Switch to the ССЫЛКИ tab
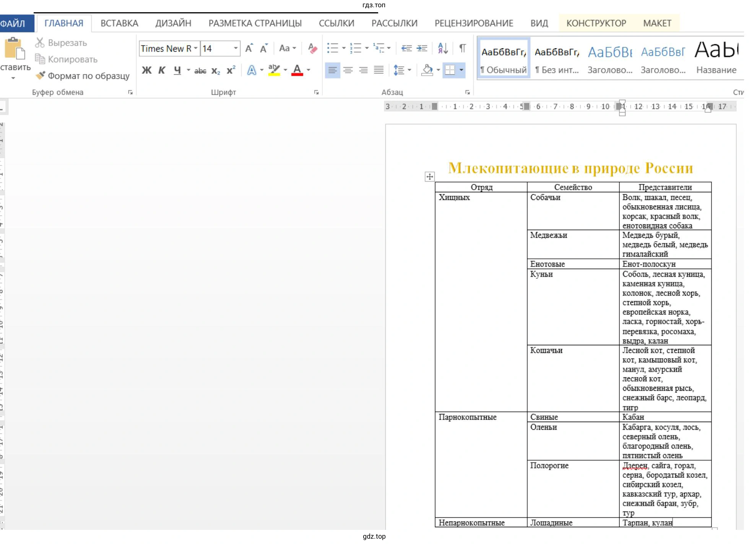Image resolution: width=749 pixels, height=544 pixels. coord(336,23)
